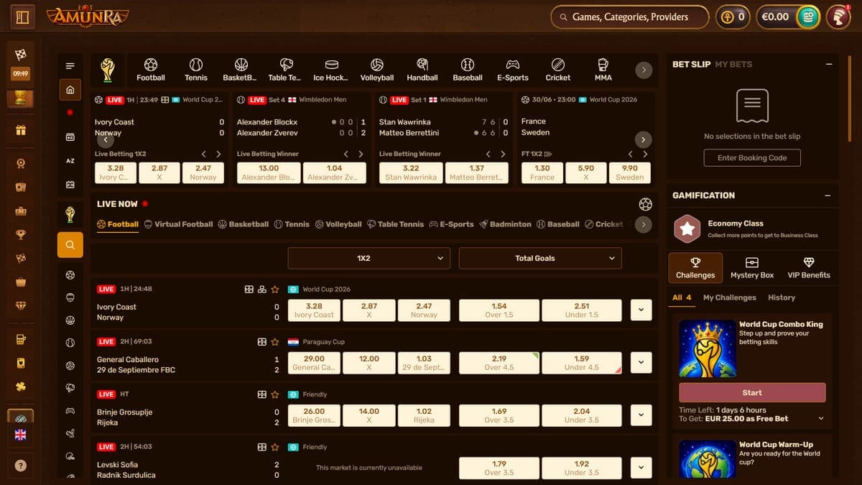
Task: Click the sportsbook hamburger menu icon
Action: 70,66
